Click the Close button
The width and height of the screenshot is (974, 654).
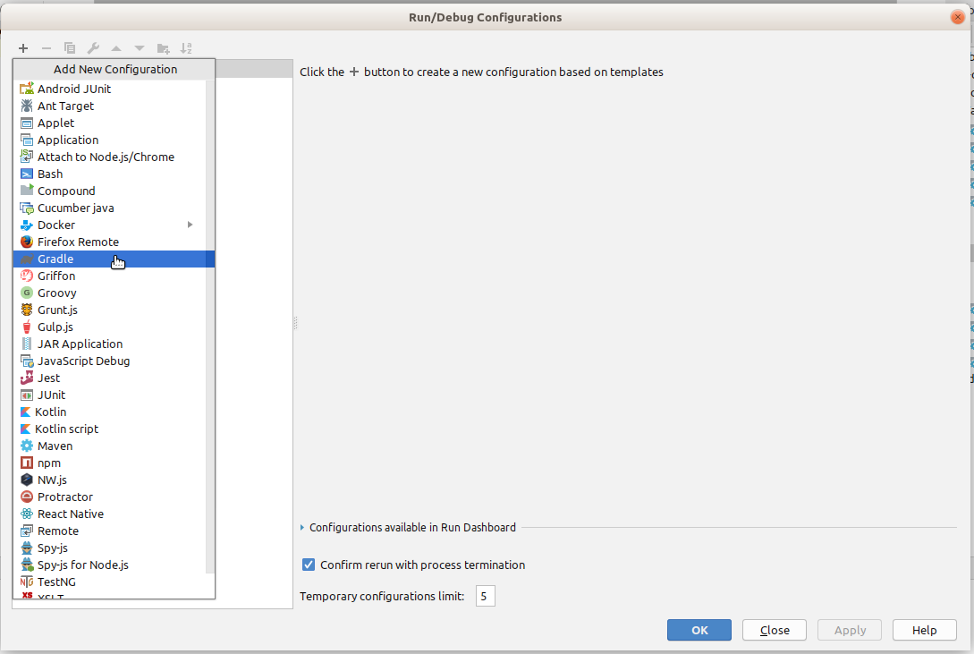tap(775, 630)
